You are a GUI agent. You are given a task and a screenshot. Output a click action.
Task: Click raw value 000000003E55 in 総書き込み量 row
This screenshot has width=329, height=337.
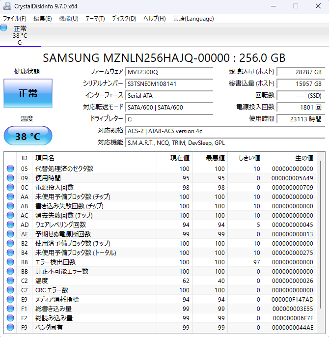(293, 309)
